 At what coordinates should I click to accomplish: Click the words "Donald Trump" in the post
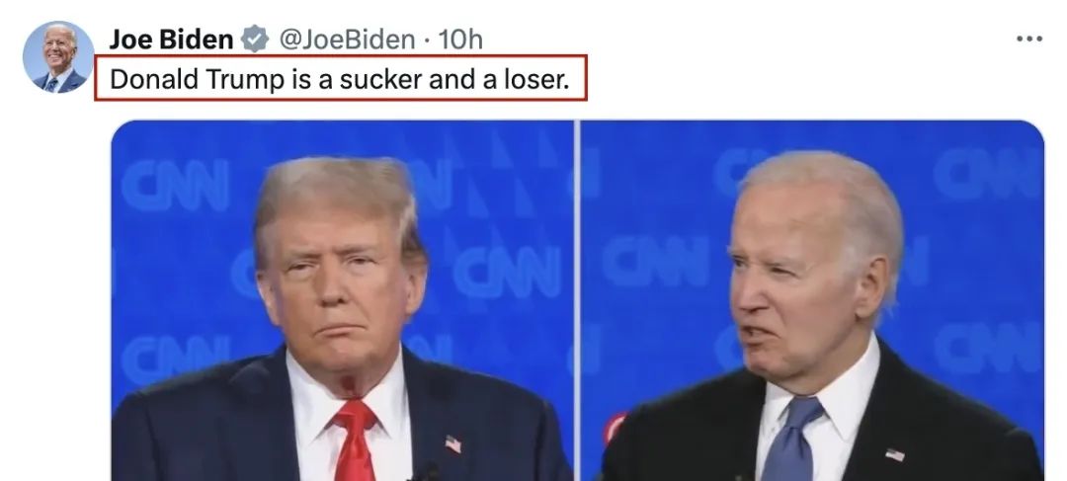click(x=198, y=80)
